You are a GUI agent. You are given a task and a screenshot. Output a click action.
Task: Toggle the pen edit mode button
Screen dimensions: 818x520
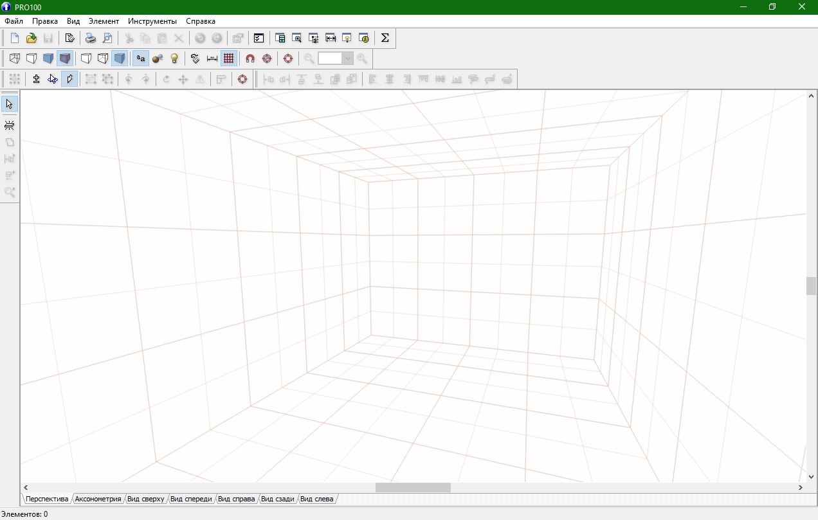pyautogui.click(x=69, y=79)
